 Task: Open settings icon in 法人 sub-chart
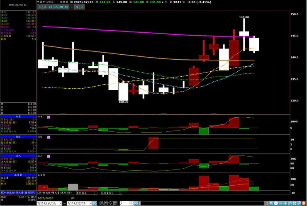point(49,156)
